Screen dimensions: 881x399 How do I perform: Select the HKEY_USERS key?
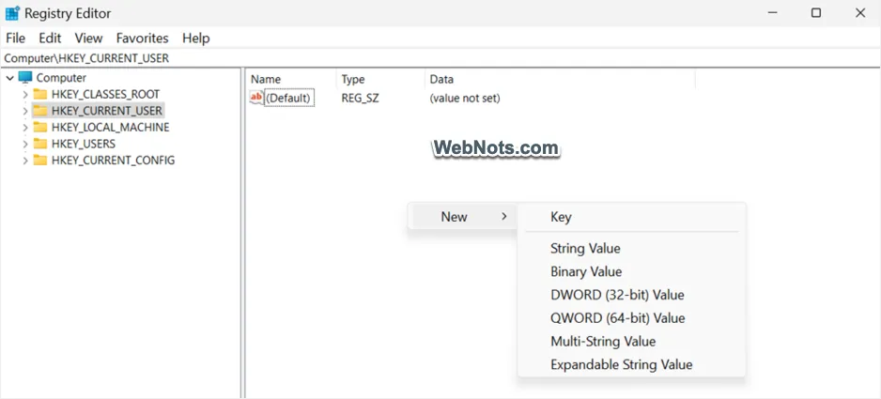[84, 144]
